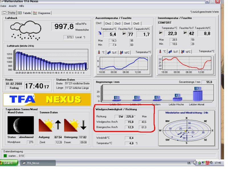Open the Windows Start button
The image size is (228, 171).
pyautogui.click(x=9, y=163)
